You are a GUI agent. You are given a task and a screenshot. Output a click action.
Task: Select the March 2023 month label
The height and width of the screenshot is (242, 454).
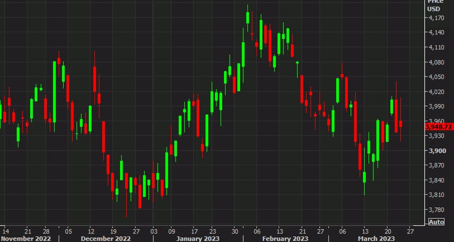(x=376, y=238)
